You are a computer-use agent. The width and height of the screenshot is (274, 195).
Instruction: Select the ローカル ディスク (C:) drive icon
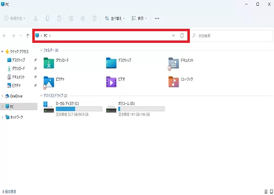[x=49, y=107]
